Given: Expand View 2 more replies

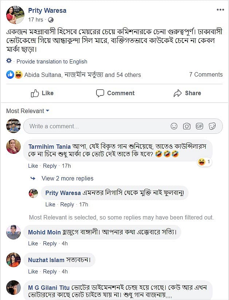Looking at the screenshot, I should click(x=67, y=178).
